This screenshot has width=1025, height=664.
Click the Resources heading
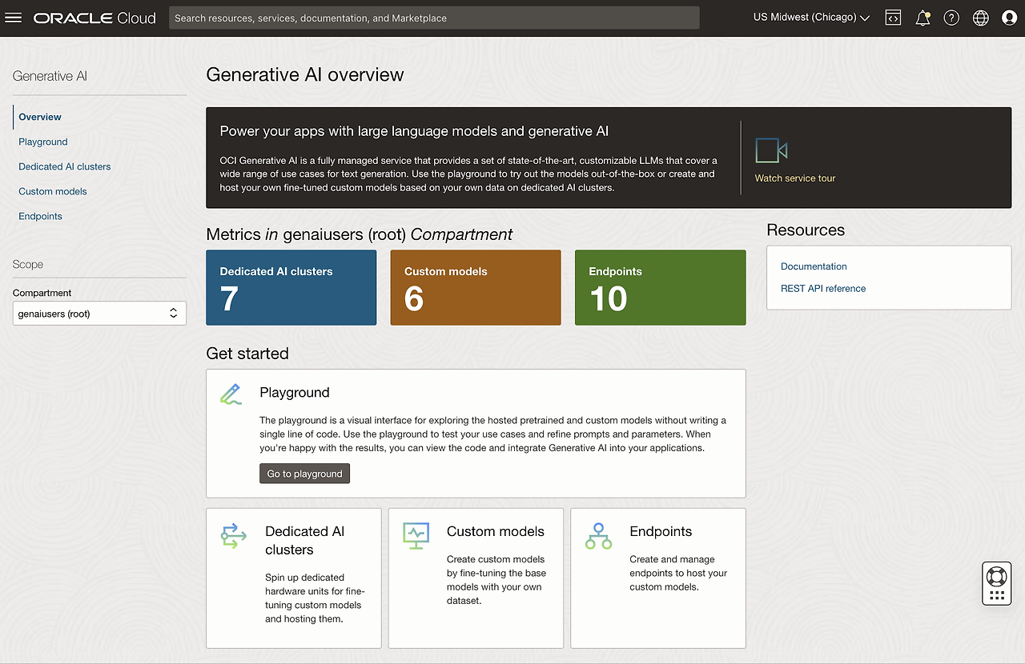[806, 230]
